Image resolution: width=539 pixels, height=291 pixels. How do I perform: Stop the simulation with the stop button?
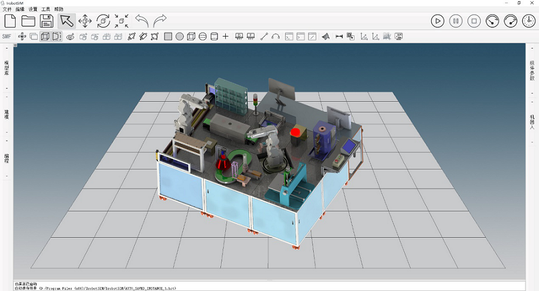(x=474, y=21)
